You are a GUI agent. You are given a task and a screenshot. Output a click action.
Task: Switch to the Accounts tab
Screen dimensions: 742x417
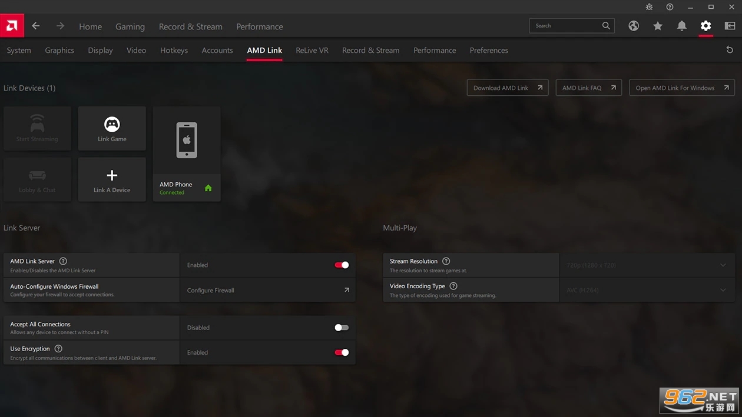pyautogui.click(x=217, y=50)
